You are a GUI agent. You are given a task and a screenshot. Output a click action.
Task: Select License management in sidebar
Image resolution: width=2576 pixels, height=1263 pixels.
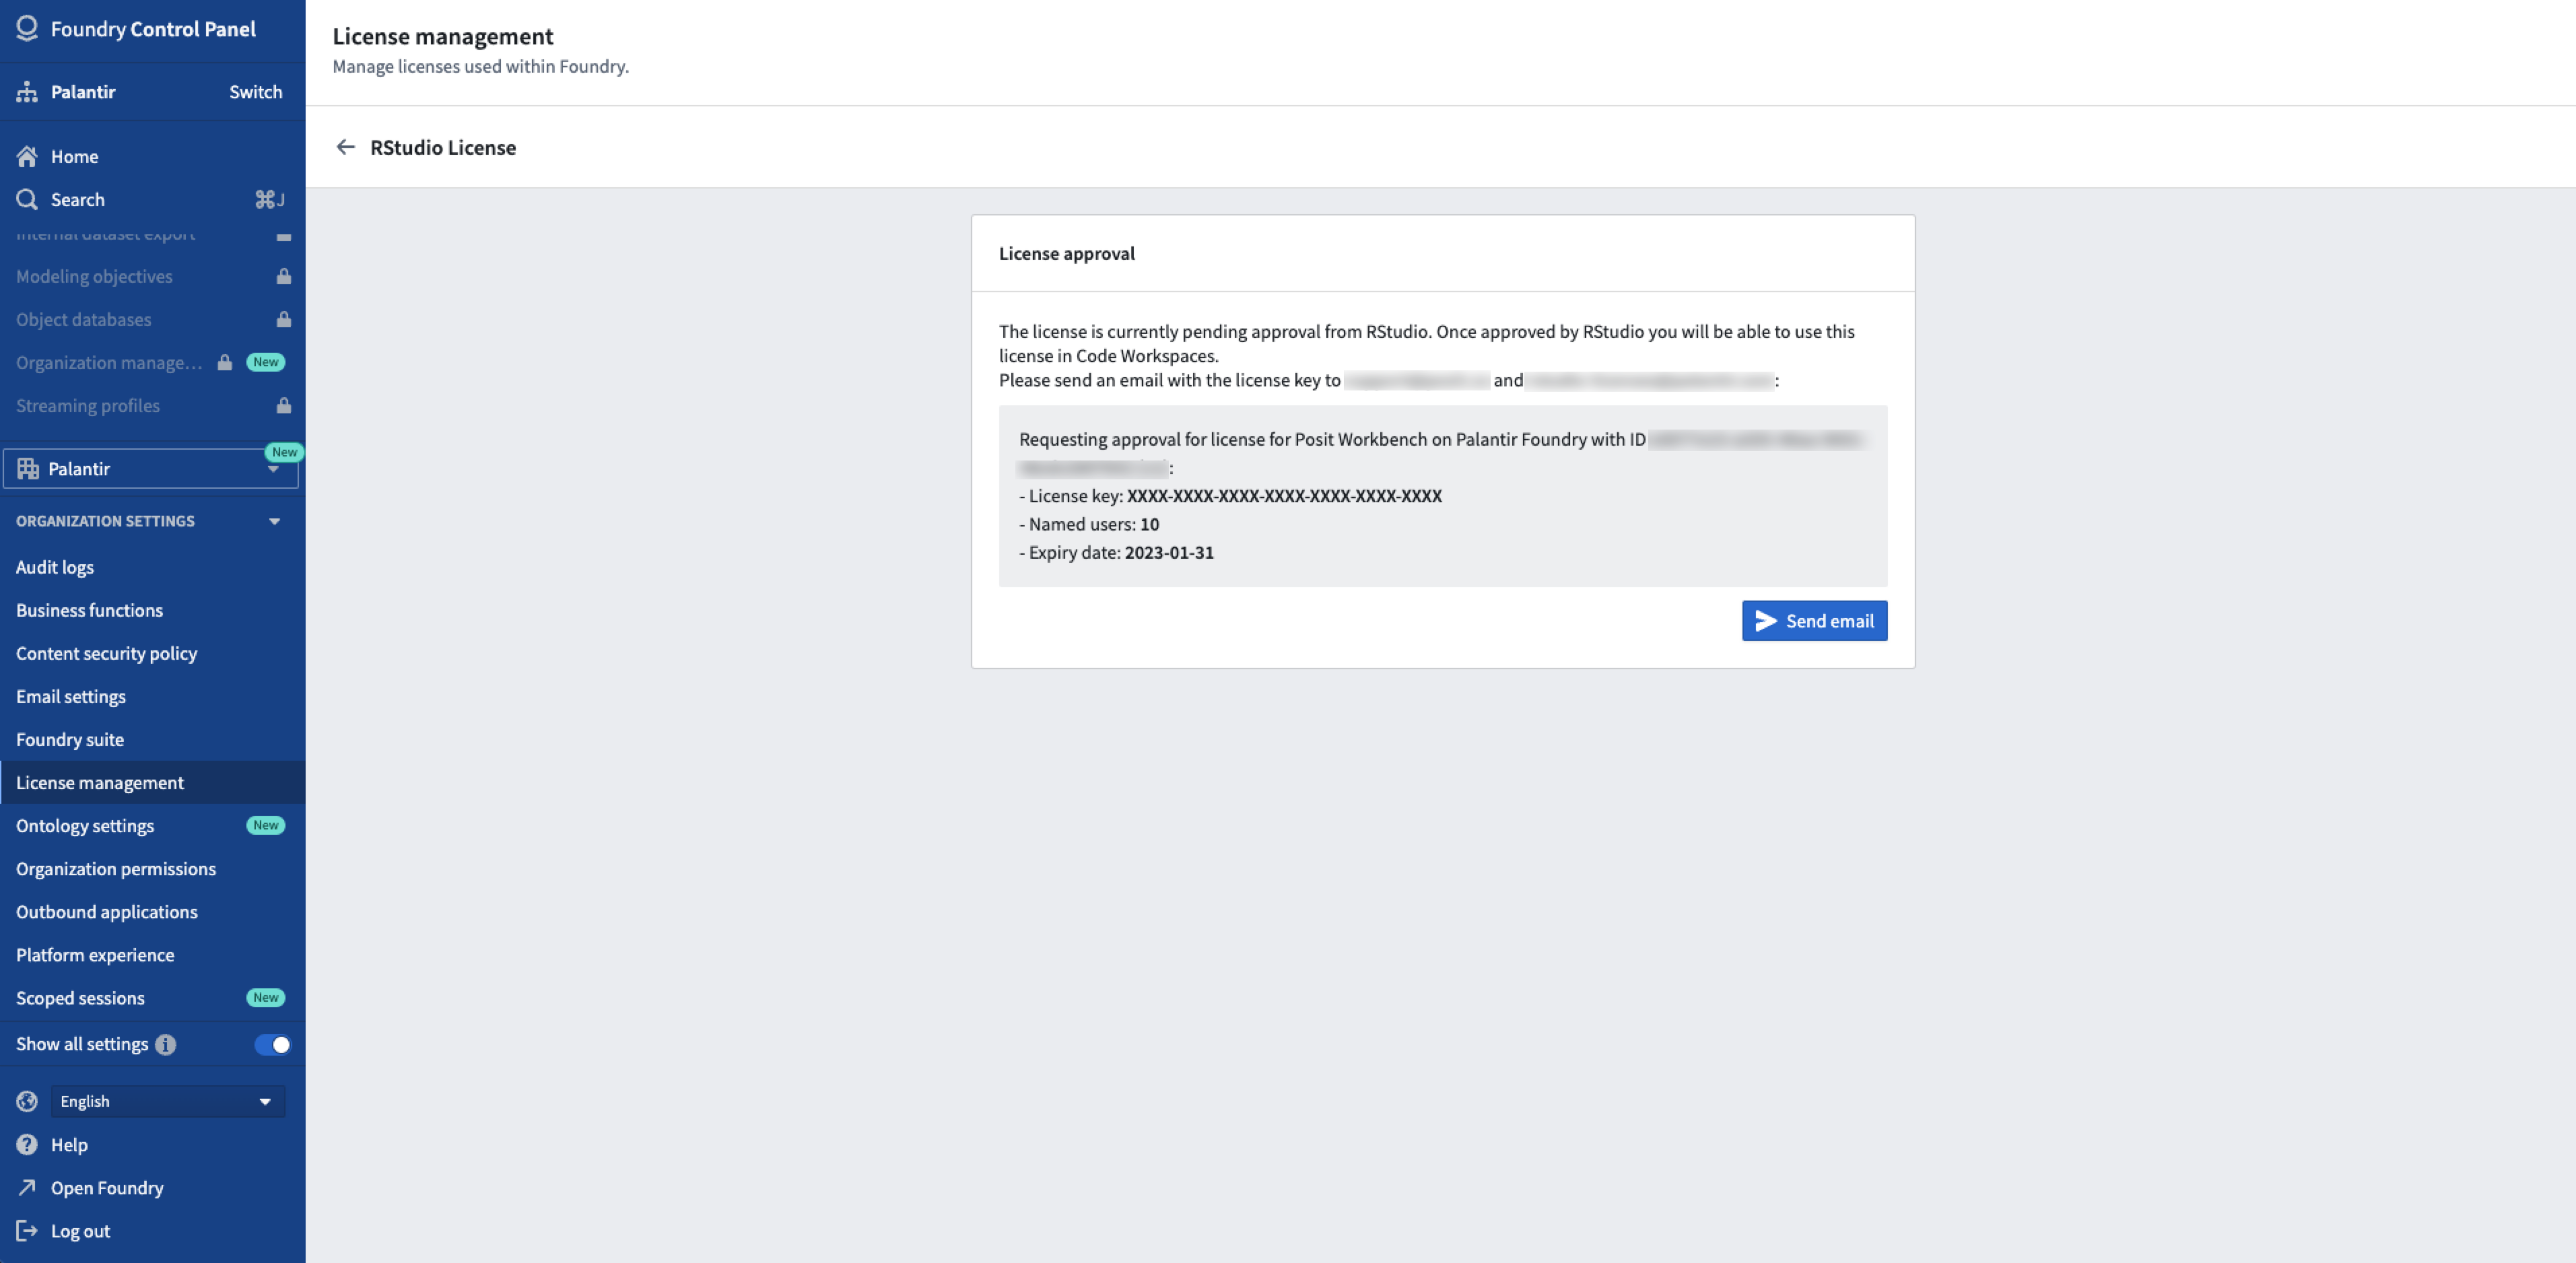point(152,782)
